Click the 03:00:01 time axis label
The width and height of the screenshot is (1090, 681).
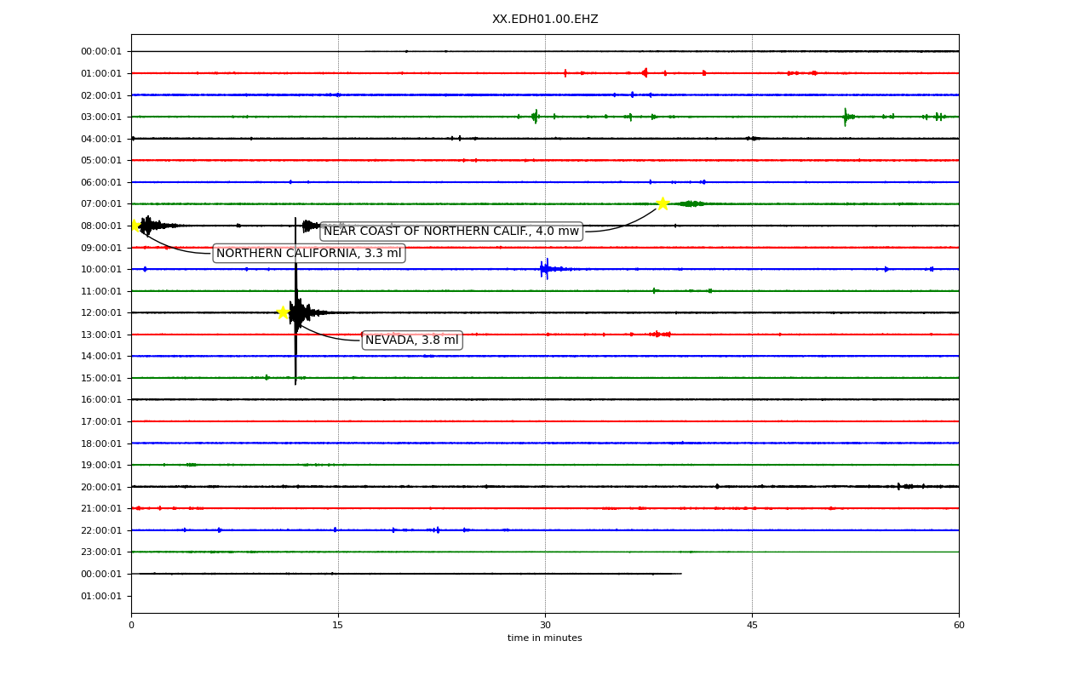click(x=101, y=117)
